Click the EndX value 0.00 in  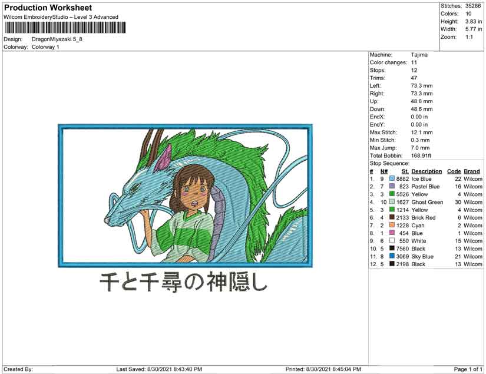pyautogui.click(x=419, y=117)
